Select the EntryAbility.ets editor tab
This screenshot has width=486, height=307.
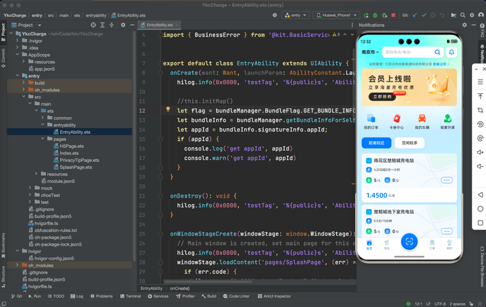(159, 25)
